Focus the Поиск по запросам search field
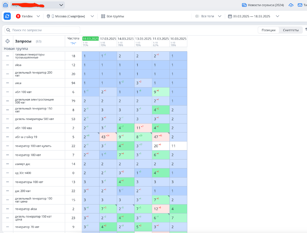The image size is (307, 233). click(42, 30)
